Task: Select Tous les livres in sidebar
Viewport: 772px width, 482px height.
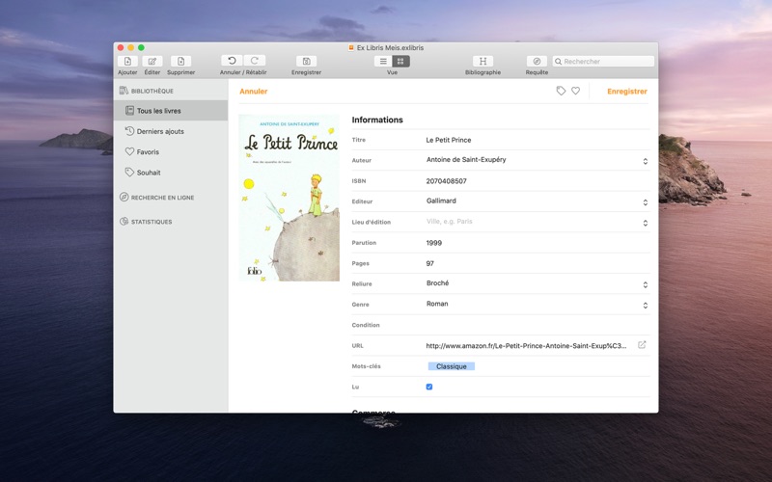Action: tap(171, 111)
